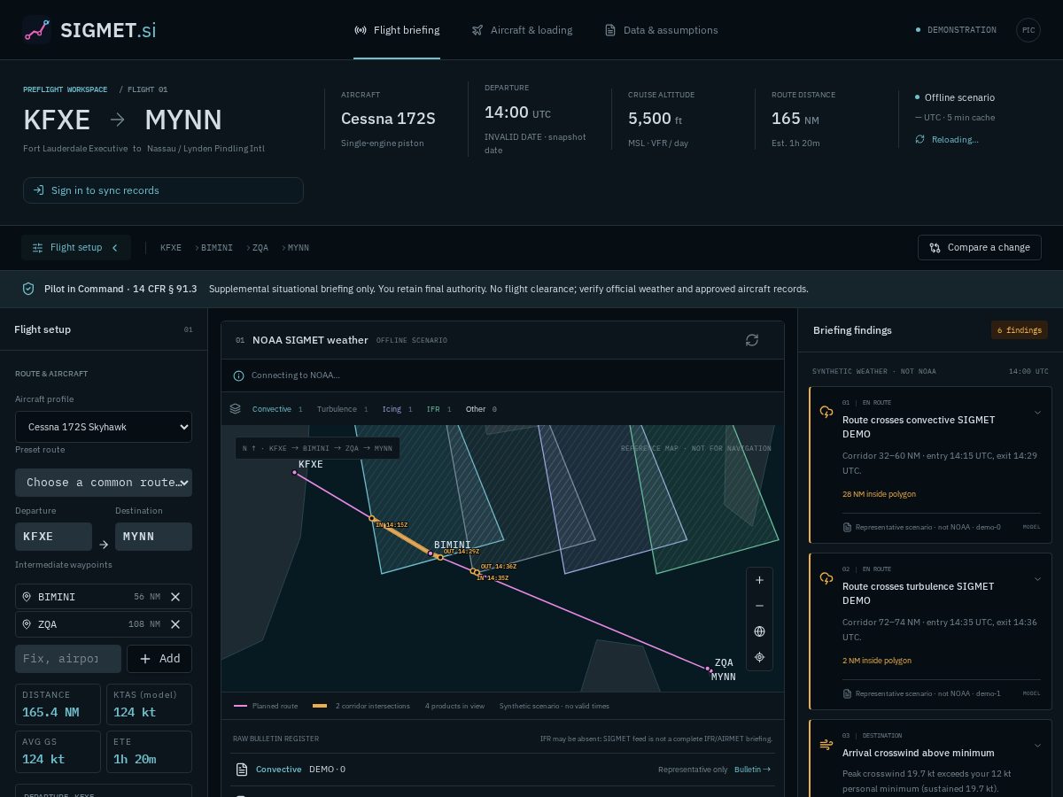Click the DISTANCE 165.4 NM value

(x=50, y=712)
